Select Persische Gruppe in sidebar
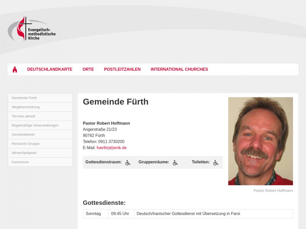306x229 pixels. 40,144
